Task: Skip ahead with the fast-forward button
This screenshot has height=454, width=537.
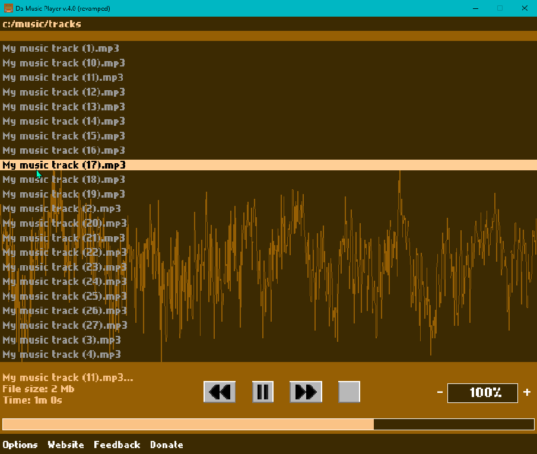Action: [x=306, y=392]
